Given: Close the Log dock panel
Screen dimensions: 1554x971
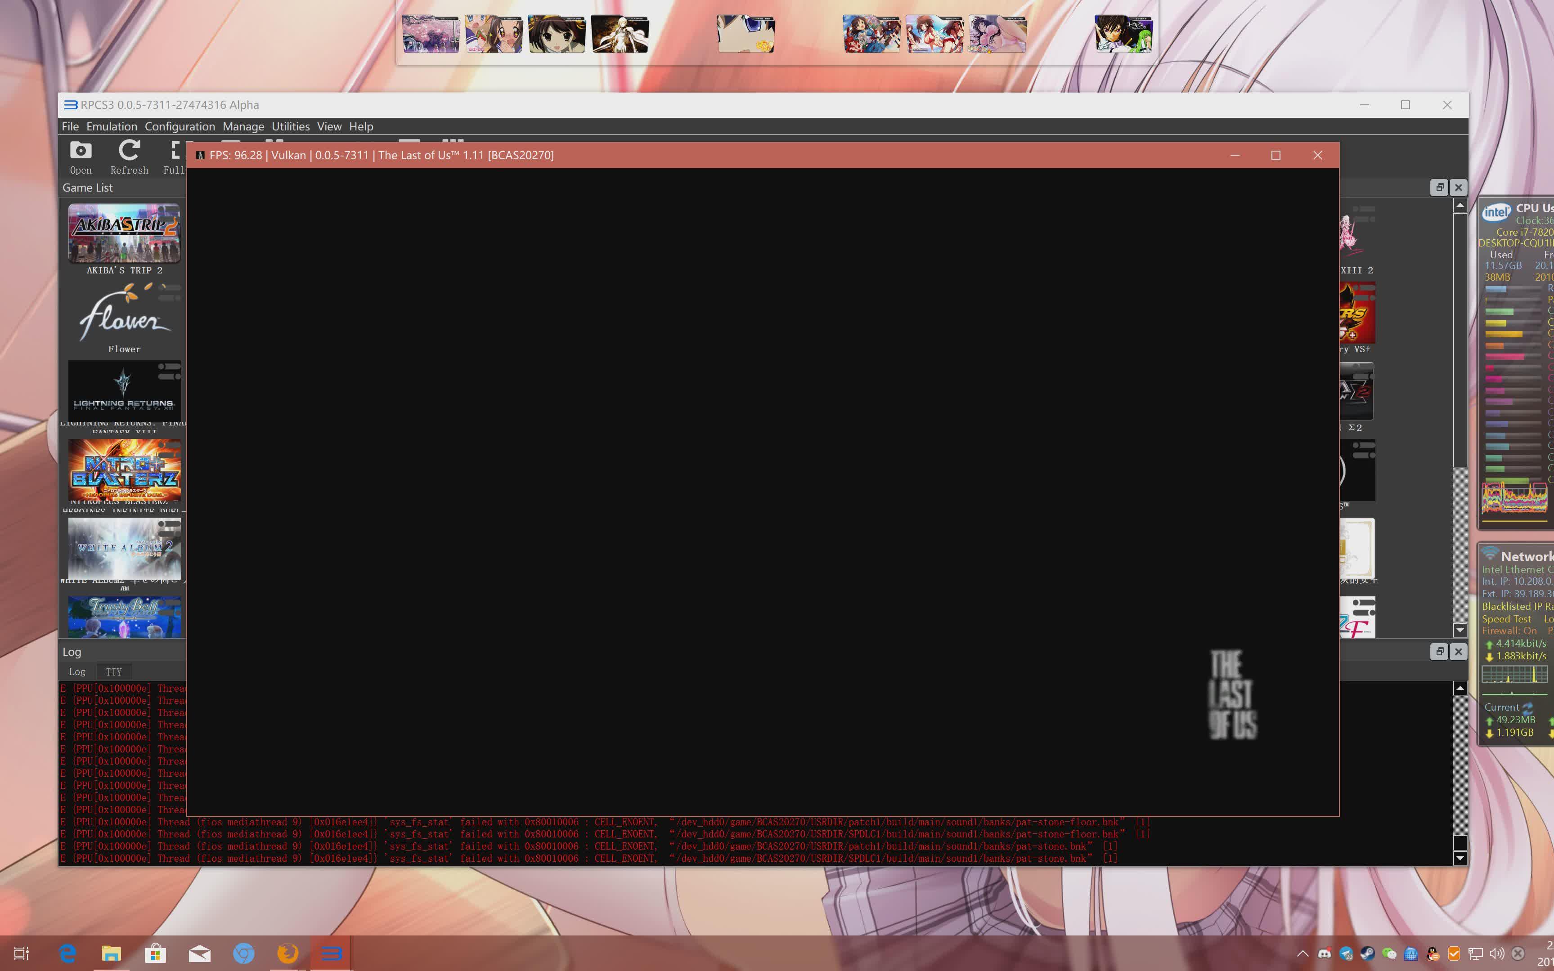Looking at the screenshot, I should tap(1458, 651).
